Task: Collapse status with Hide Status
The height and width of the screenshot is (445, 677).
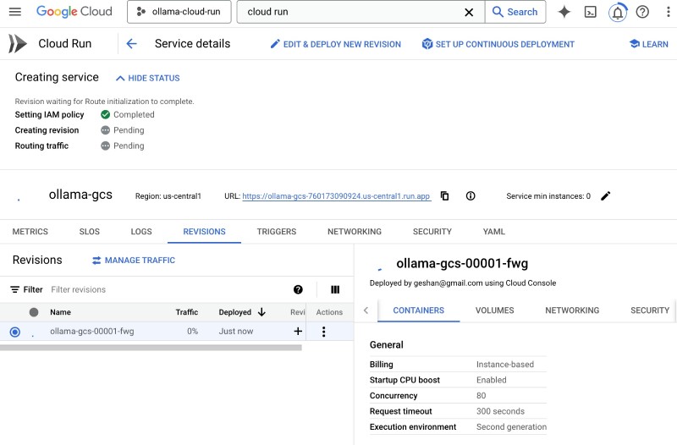Action: tap(147, 78)
